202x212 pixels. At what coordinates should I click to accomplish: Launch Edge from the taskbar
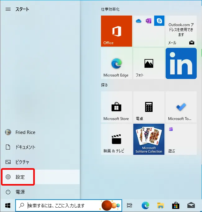pos(145,205)
